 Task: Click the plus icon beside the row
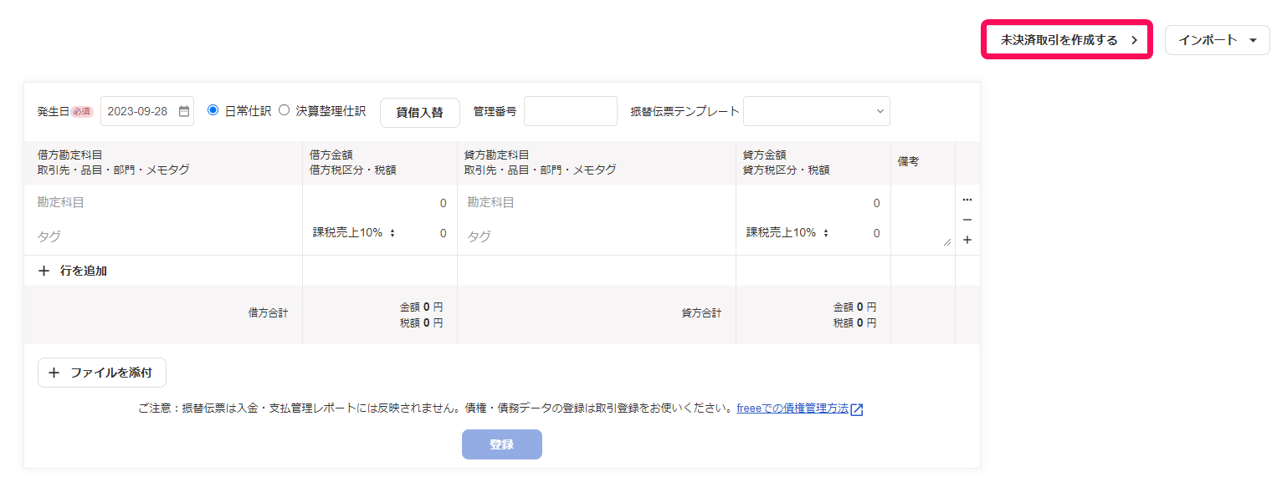pyautogui.click(x=967, y=240)
